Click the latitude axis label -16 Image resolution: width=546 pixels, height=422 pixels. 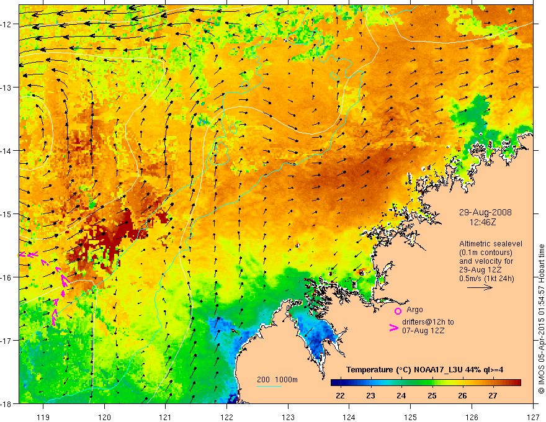pyautogui.click(x=7, y=277)
